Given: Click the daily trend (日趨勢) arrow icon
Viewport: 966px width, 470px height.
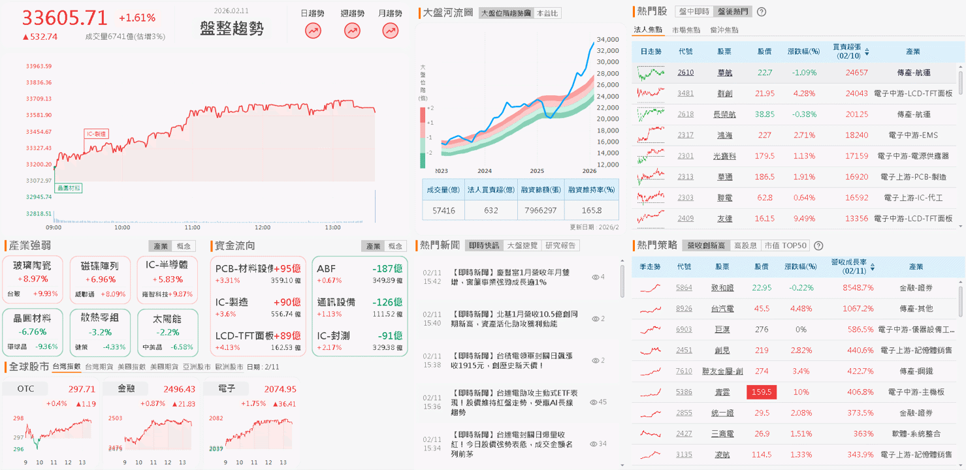Looking at the screenshot, I should [313, 30].
